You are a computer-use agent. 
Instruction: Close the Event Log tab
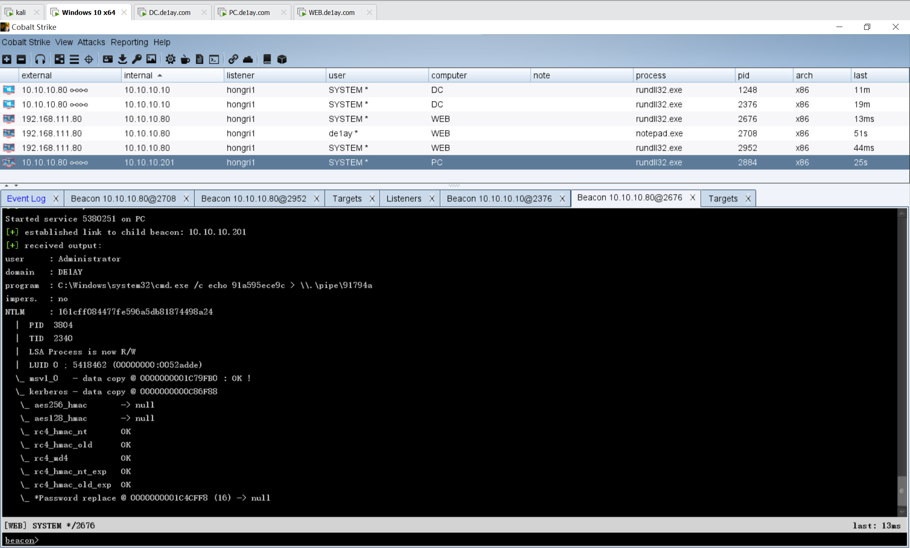pyautogui.click(x=56, y=199)
